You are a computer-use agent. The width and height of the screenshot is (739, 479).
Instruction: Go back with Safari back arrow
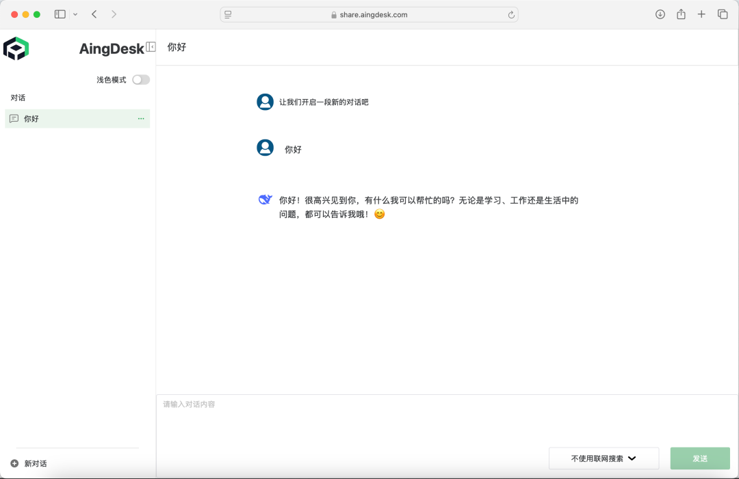coord(94,14)
